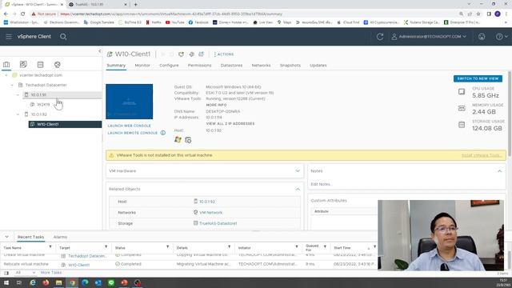This screenshot has height=288, width=512.
Task: Select W10-Client1 VM in the tree
Action: tap(48, 124)
